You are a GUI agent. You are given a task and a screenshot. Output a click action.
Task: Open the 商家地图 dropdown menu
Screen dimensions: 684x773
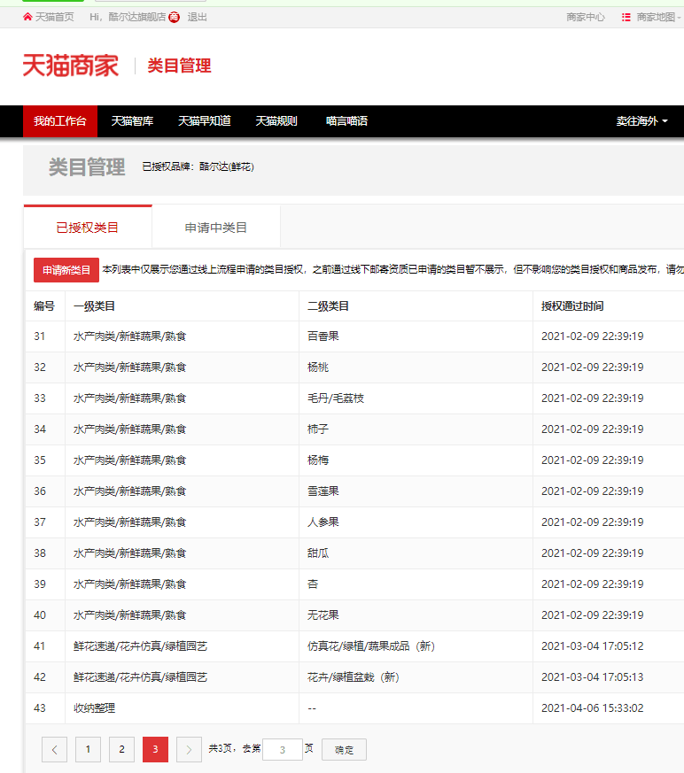658,17
